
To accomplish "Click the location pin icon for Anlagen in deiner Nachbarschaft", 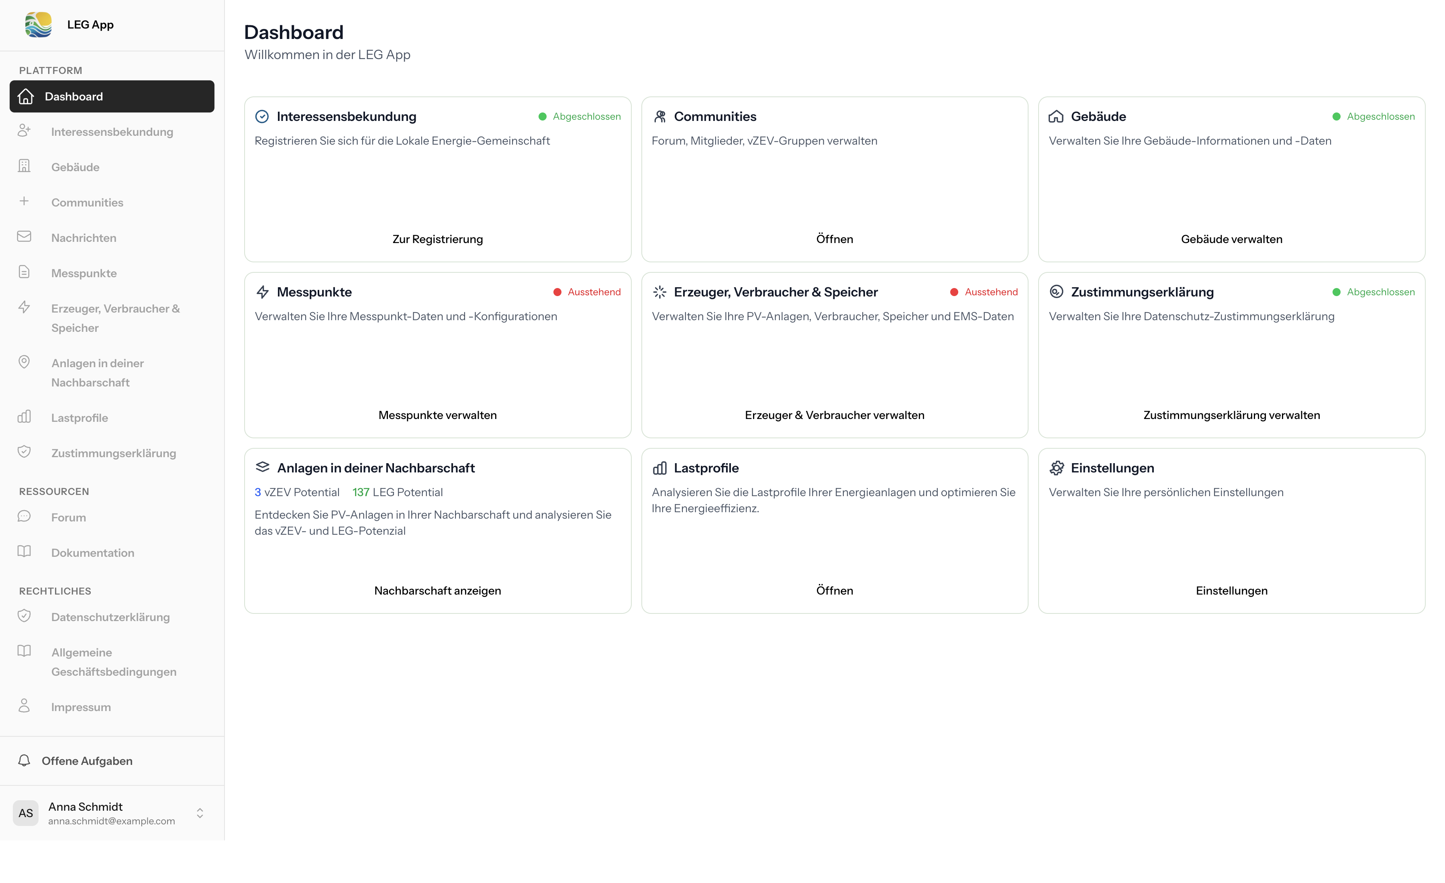I will (x=24, y=362).
